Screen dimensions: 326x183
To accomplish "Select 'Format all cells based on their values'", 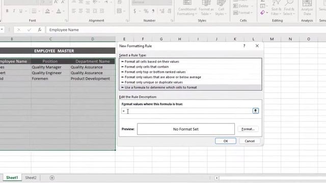I will point(191,62).
